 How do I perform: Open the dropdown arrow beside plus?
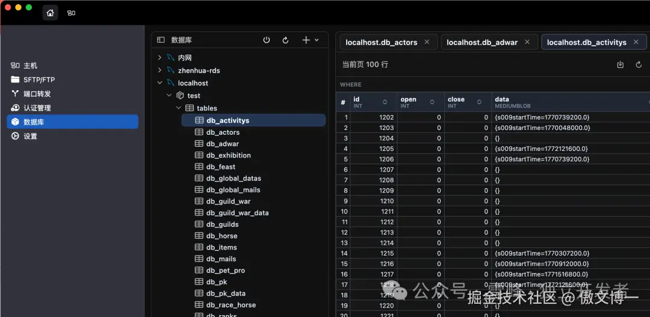pos(317,40)
